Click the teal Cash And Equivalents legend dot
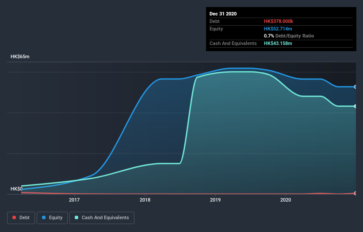363x232 pixels. 76,217
